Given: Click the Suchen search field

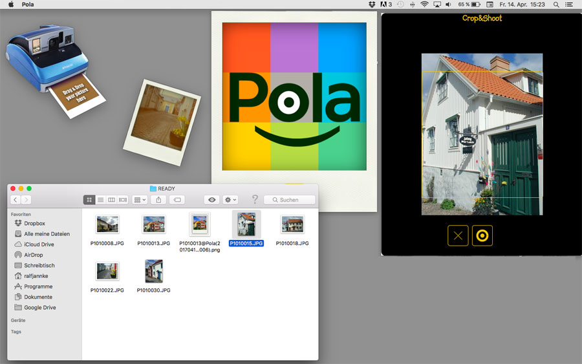Looking at the screenshot, I should 290,200.
